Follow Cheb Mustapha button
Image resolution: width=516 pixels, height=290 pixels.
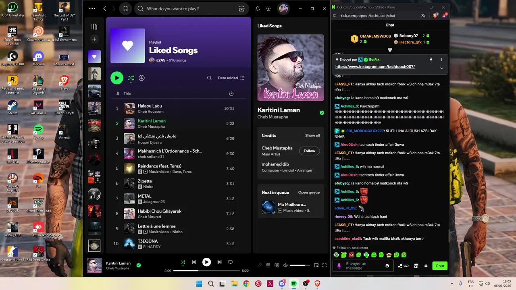tap(309, 151)
